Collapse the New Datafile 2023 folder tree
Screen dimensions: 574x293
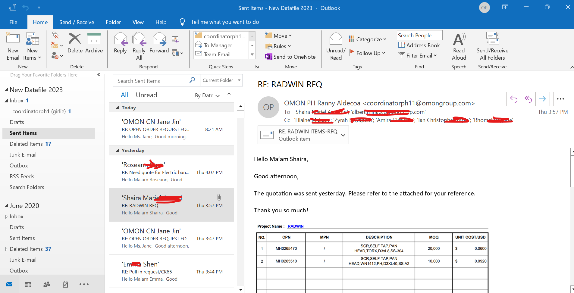coord(6,90)
